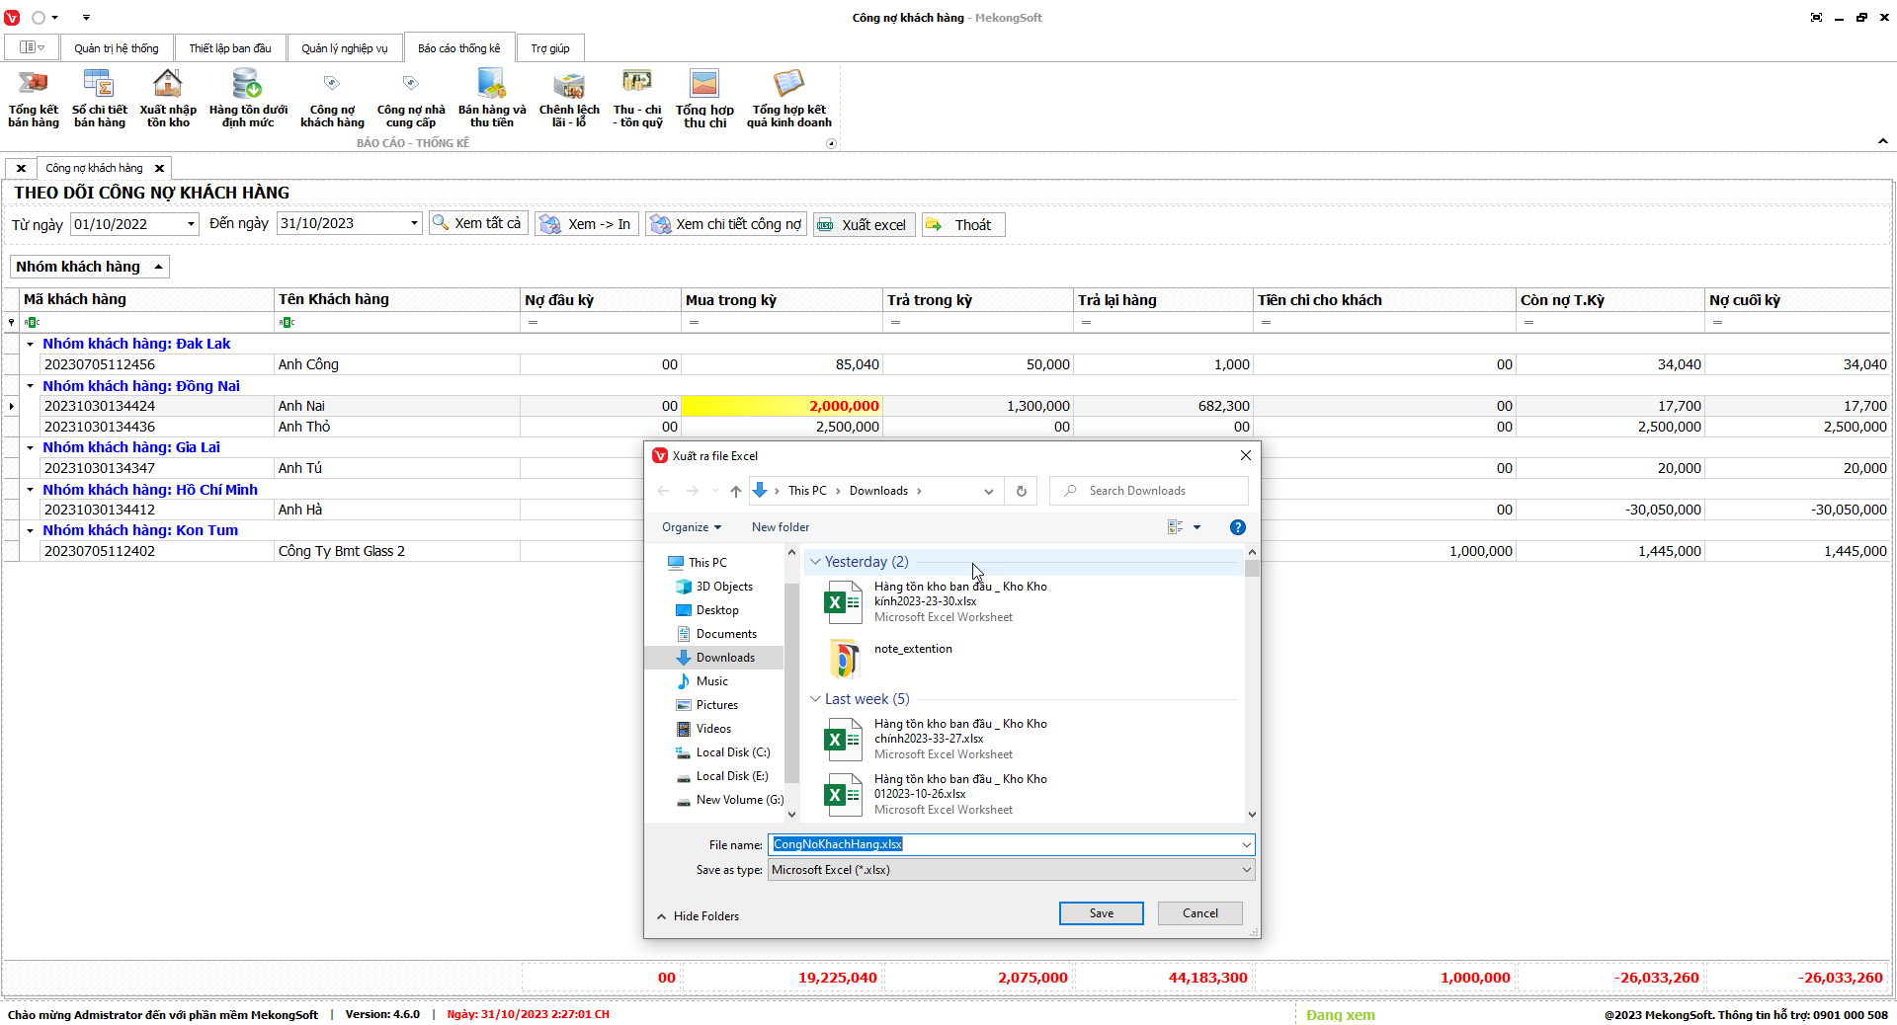The image size is (1897, 1025).
Task: Click the help icon in save dialog
Action: coord(1238,527)
